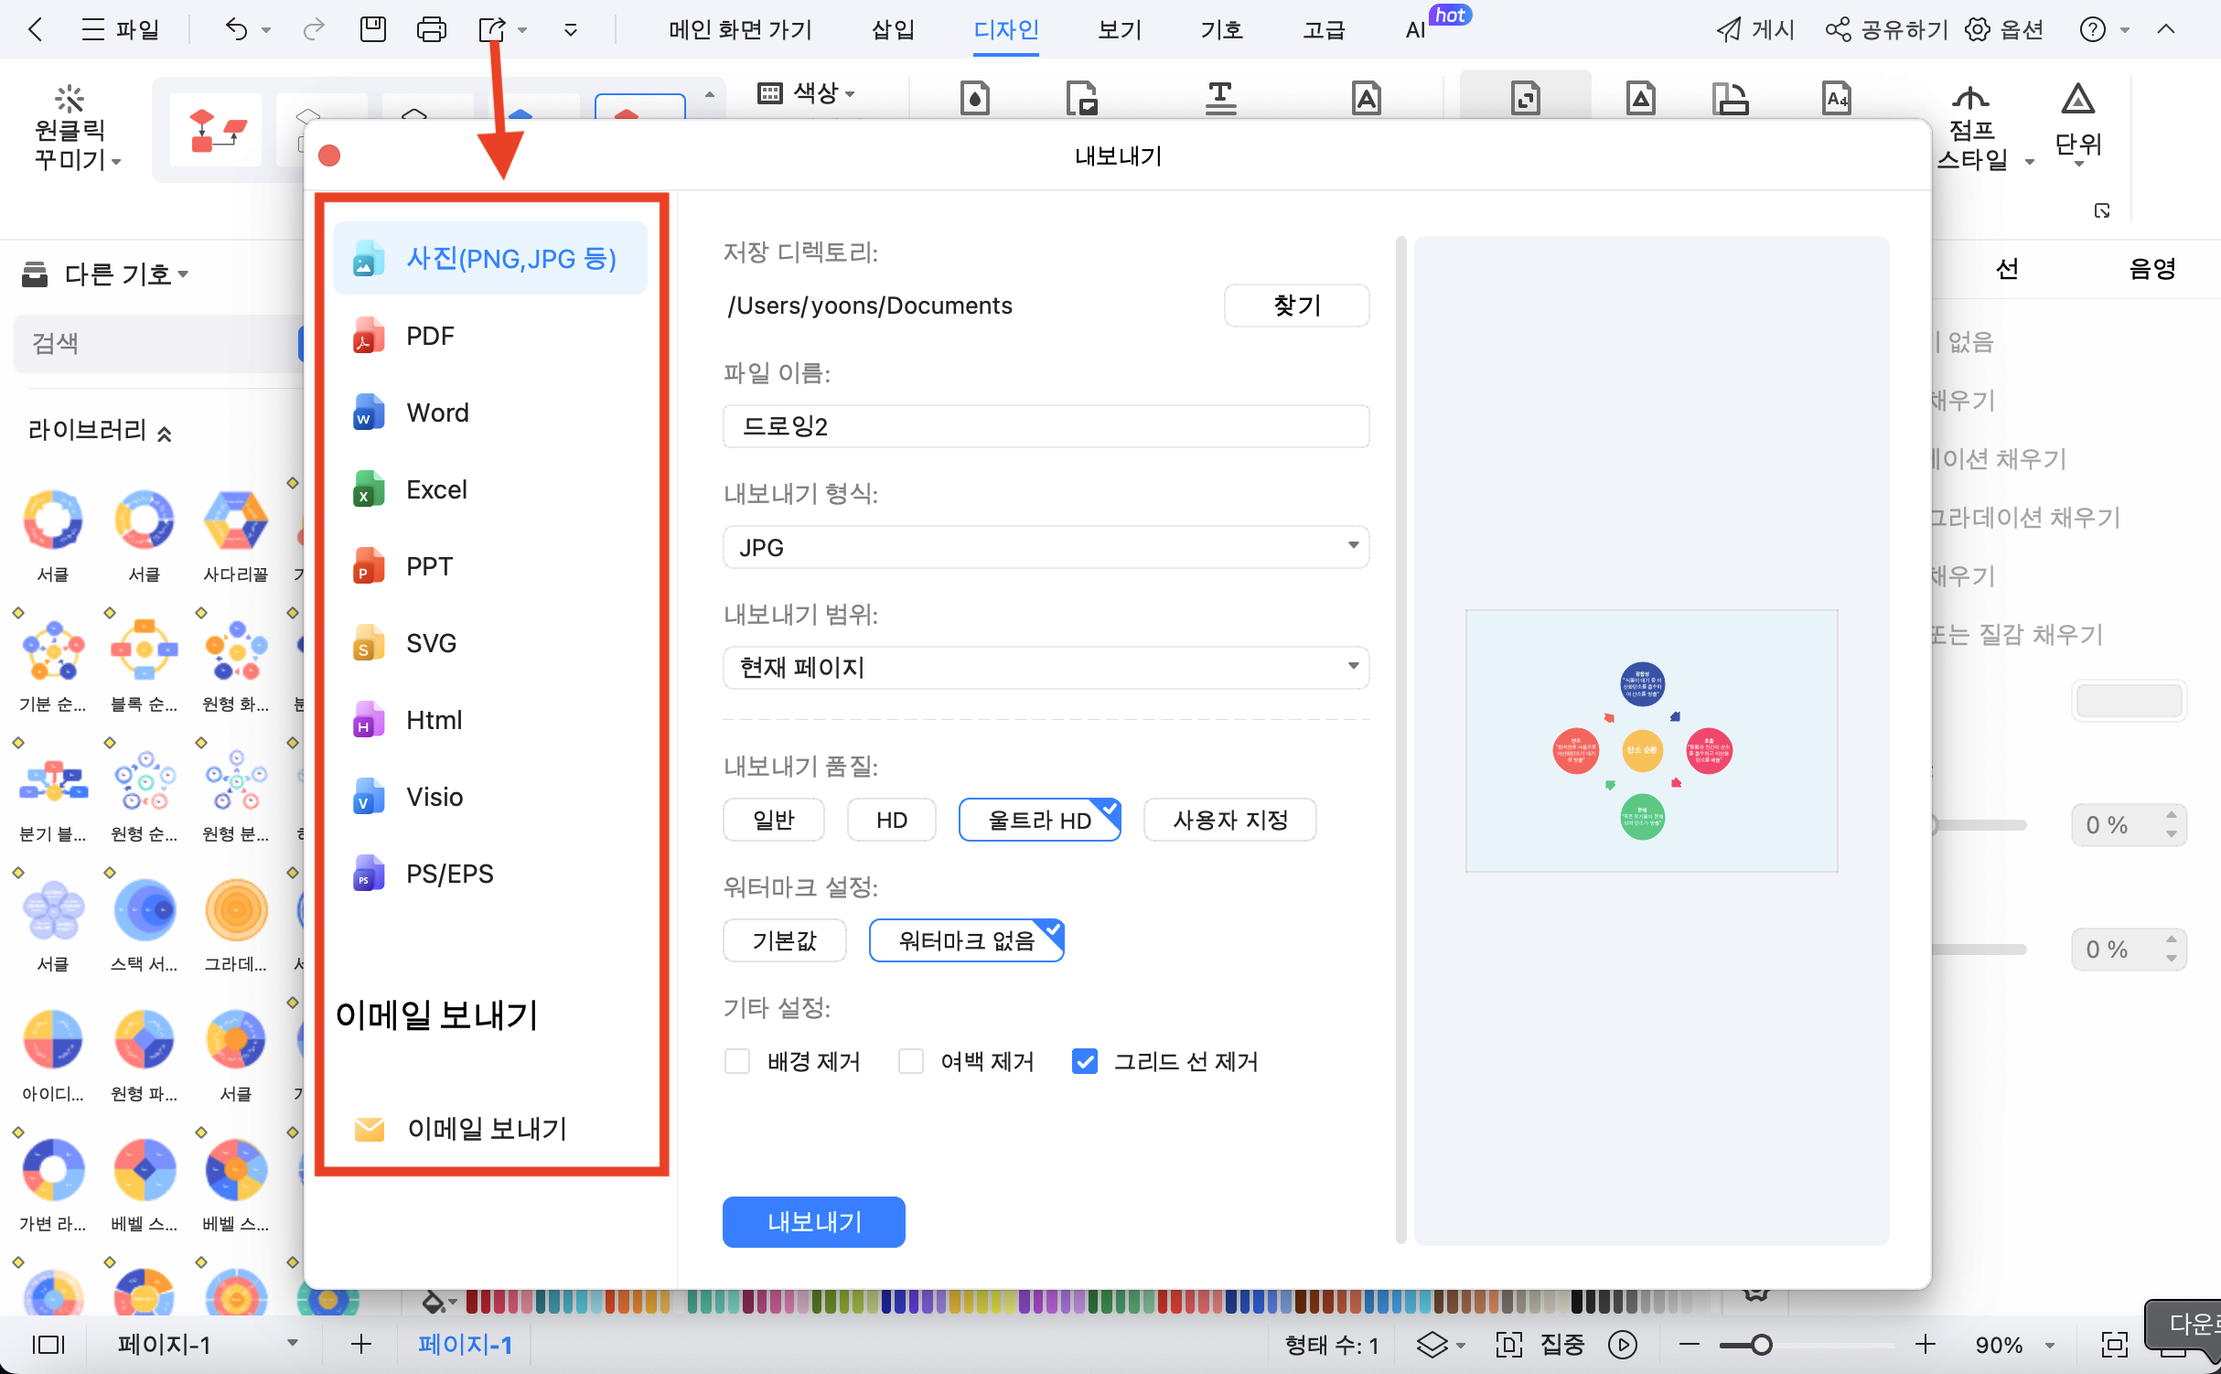Toggle 그리드 선 제거 checkbox
The image size is (2221, 1374).
(1085, 1060)
